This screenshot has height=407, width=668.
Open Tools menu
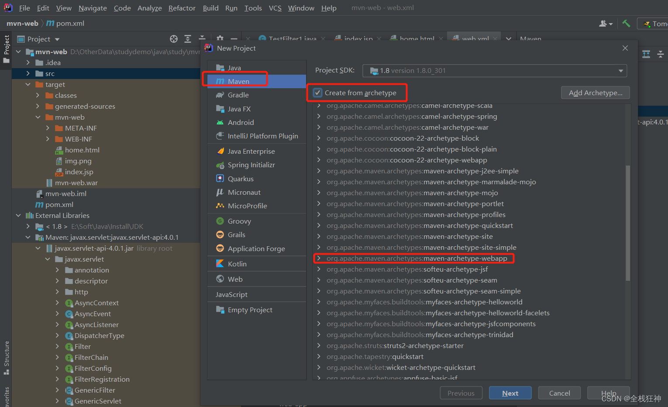[x=253, y=8]
